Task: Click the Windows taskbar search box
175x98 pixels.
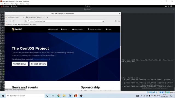Action: coord(25,96)
